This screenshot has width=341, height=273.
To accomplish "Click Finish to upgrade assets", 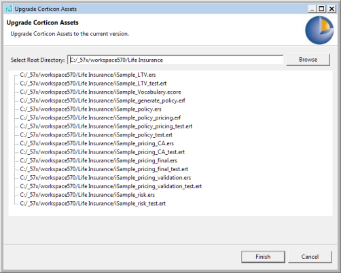I will (x=263, y=257).
